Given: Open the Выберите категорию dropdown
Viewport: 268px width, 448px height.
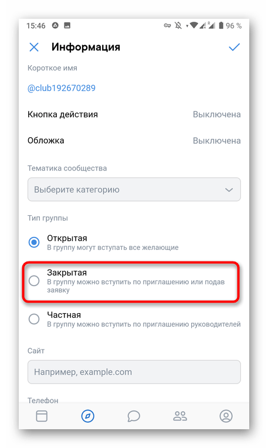Looking at the screenshot, I should point(134,189).
